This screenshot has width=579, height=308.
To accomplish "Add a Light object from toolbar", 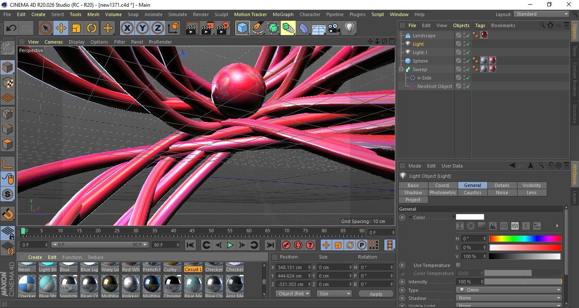I will 349,28.
